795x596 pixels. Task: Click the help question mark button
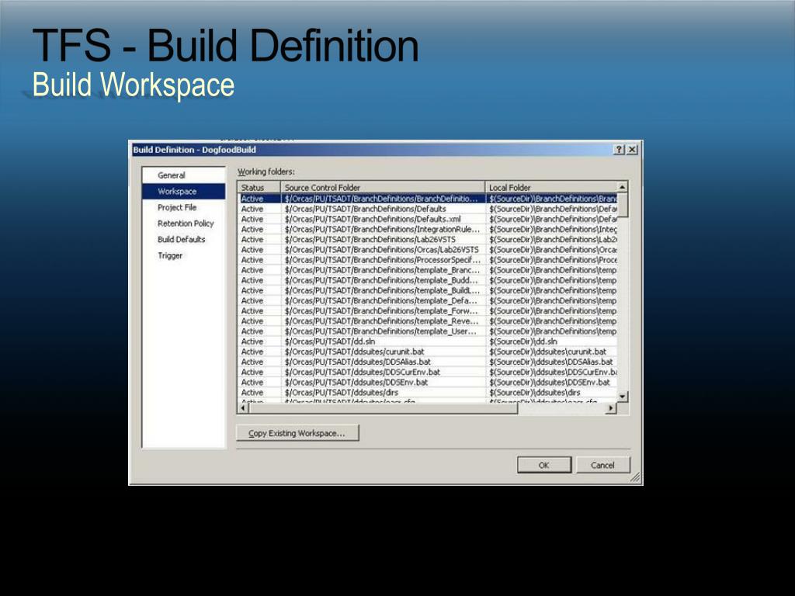619,150
